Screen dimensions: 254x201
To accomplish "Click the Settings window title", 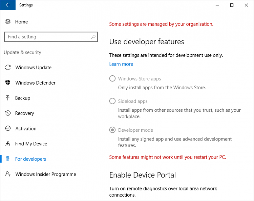I will [26, 5].
